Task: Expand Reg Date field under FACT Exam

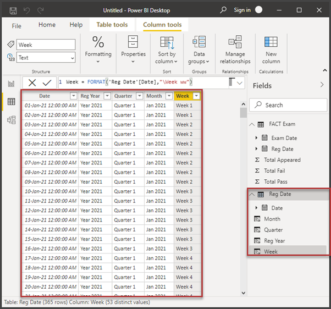Action: click(256, 149)
